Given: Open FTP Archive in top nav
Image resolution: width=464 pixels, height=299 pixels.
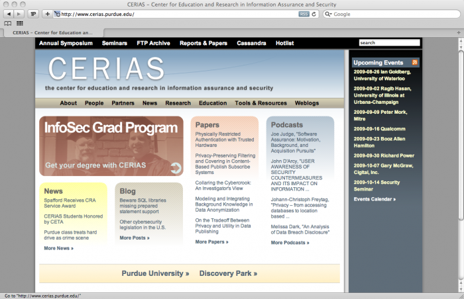Looking at the screenshot, I should click(153, 43).
